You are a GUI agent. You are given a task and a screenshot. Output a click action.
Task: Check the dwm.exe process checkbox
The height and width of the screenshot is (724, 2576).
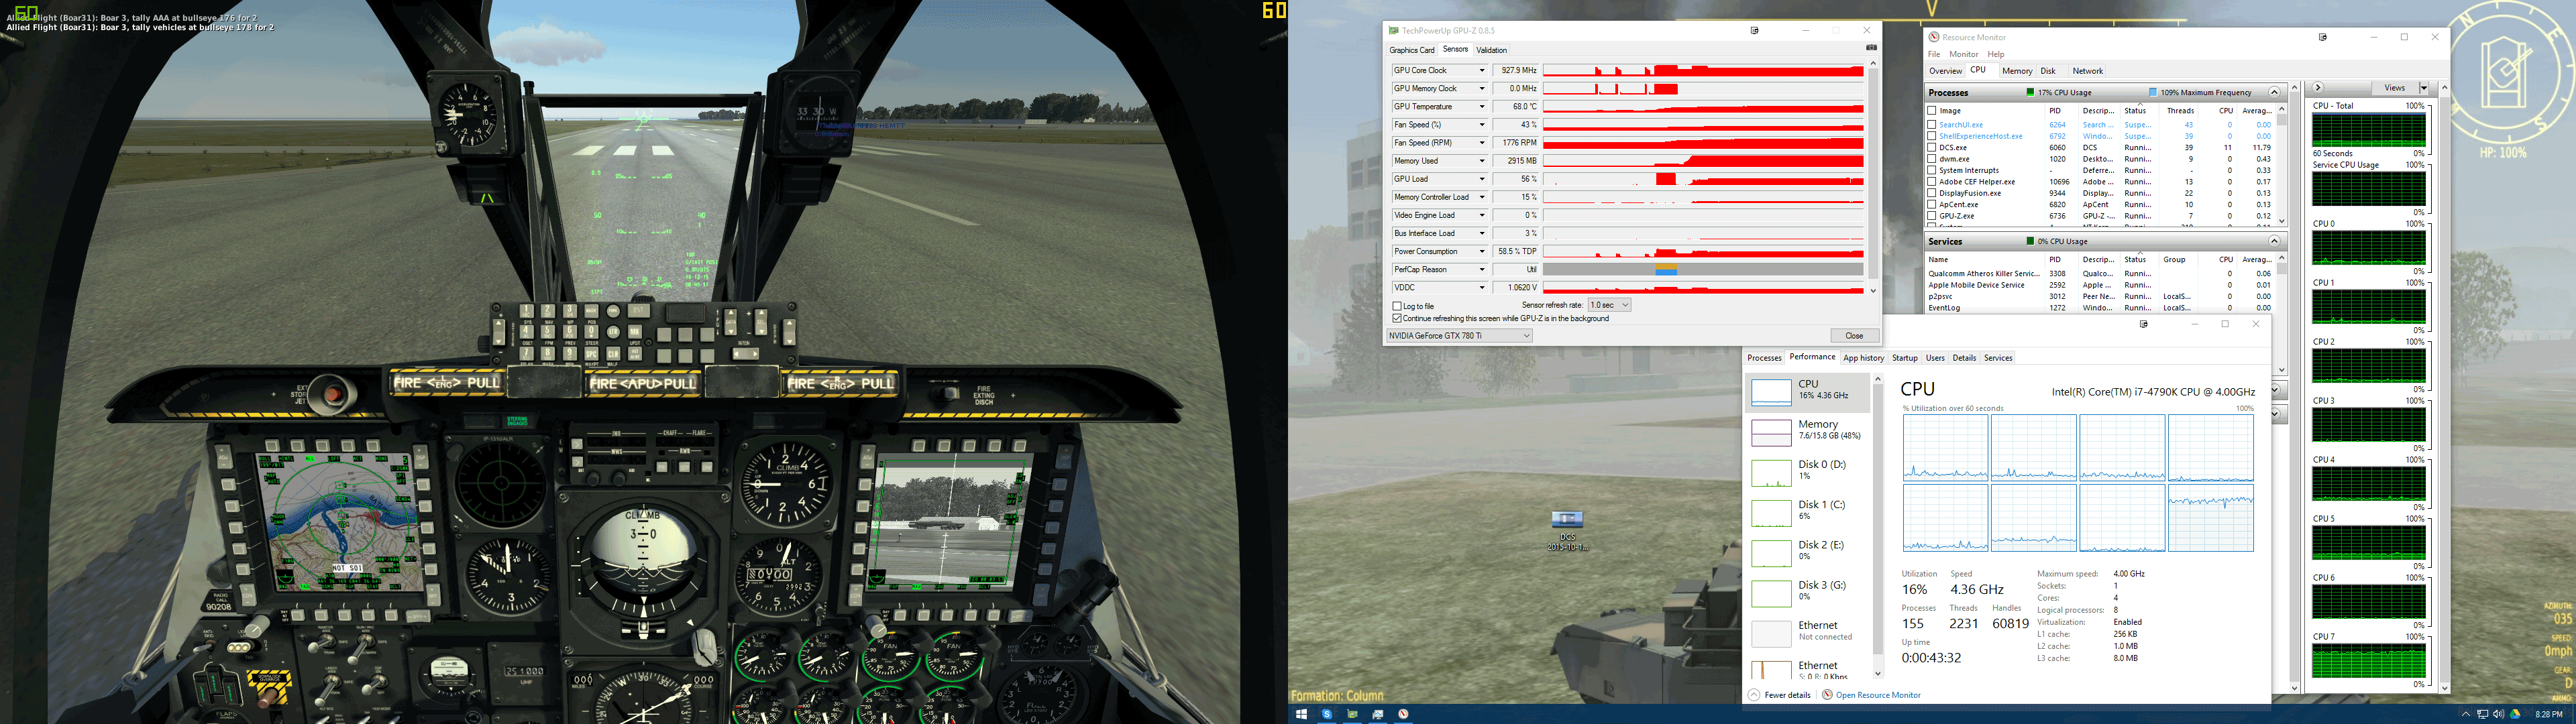point(1932,159)
